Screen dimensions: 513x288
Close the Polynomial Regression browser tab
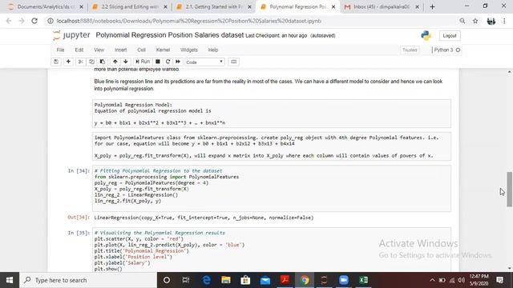[x=333, y=6]
